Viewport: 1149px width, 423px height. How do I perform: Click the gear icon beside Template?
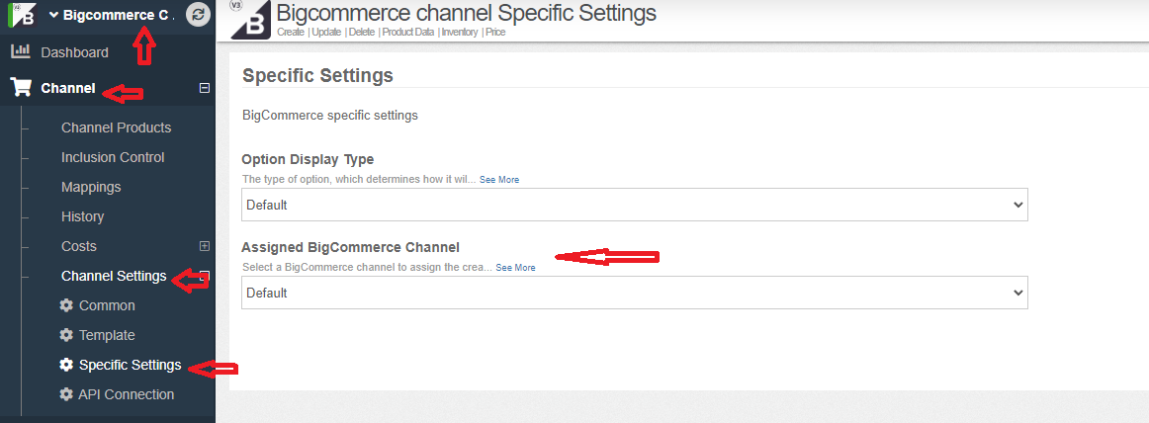pyautogui.click(x=66, y=335)
